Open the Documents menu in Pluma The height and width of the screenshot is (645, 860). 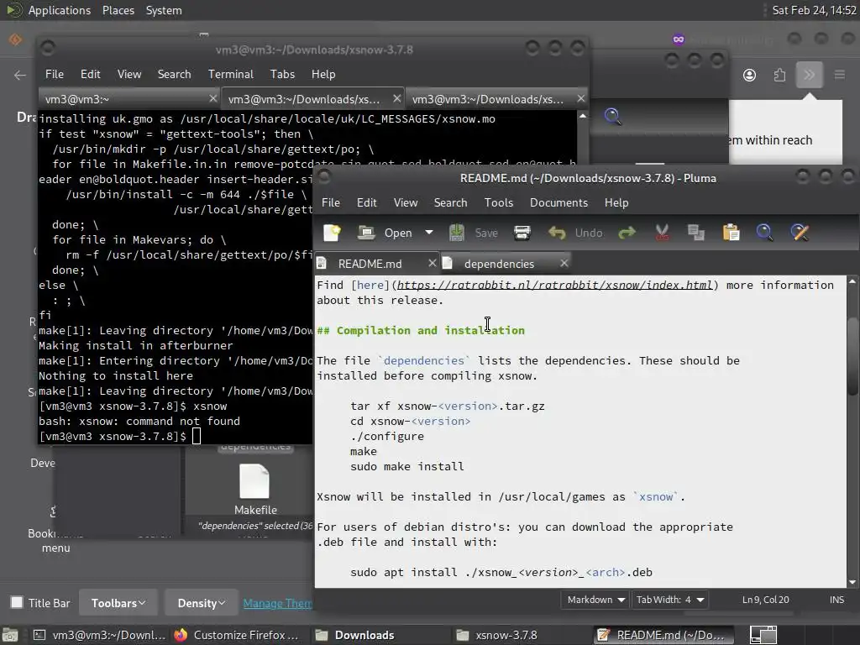[x=558, y=202]
